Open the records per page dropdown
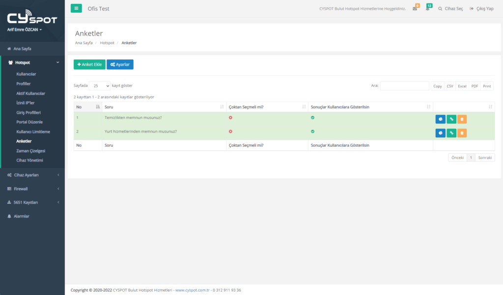Image resolution: width=503 pixels, height=295 pixels. pyautogui.click(x=100, y=85)
